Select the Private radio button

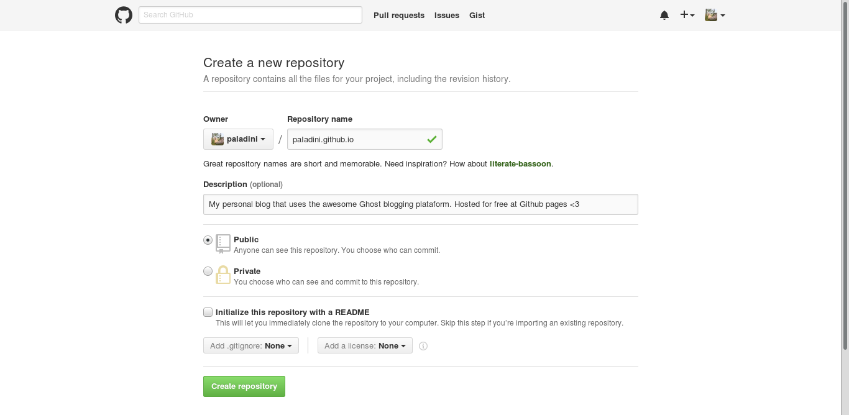(208, 271)
